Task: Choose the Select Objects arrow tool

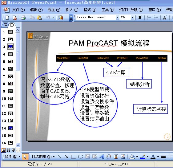Action: click(25, 157)
